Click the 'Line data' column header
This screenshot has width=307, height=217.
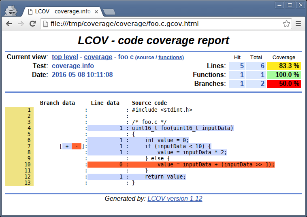105,103
